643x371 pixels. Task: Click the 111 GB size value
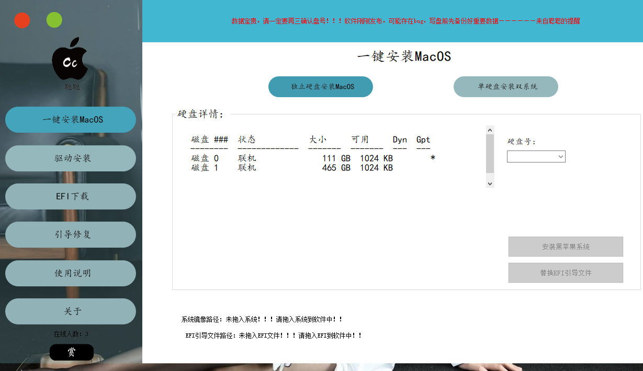tap(336, 158)
